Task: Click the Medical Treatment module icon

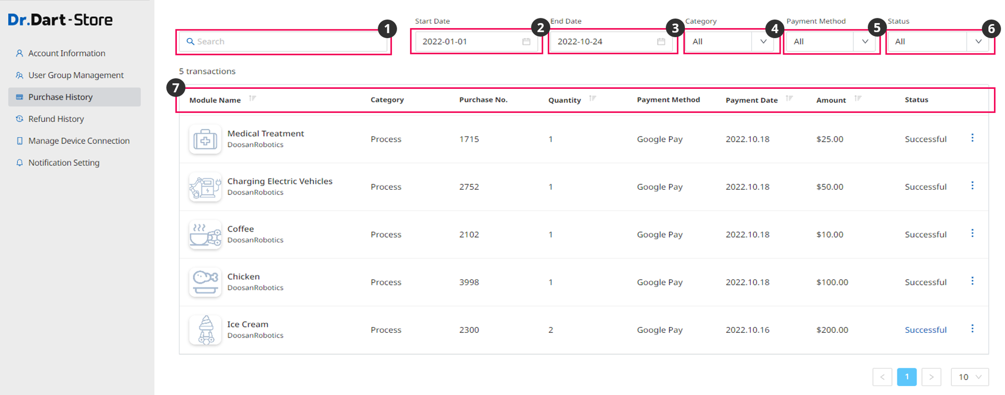Action: pos(205,140)
